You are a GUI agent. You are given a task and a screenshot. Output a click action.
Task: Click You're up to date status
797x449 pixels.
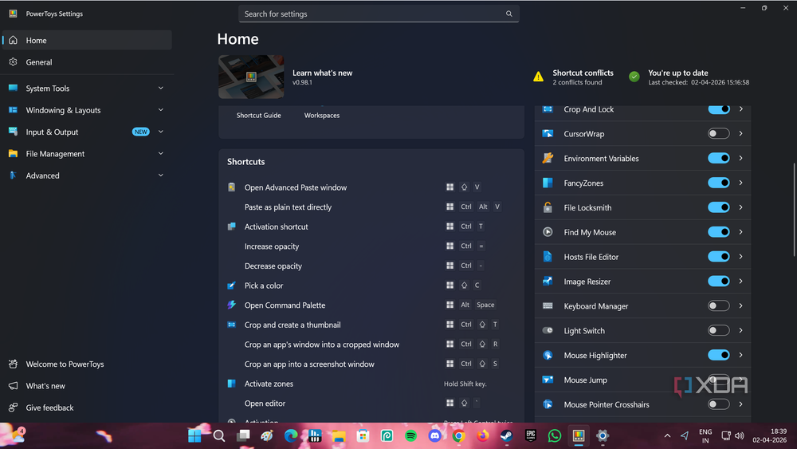coord(689,77)
